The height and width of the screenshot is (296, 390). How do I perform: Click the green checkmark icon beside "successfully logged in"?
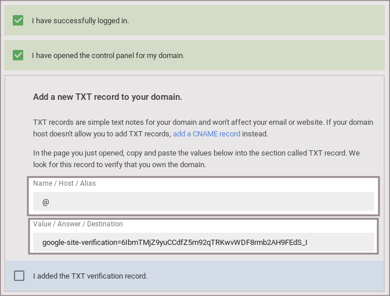pyautogui.click(x=18, y=20)
